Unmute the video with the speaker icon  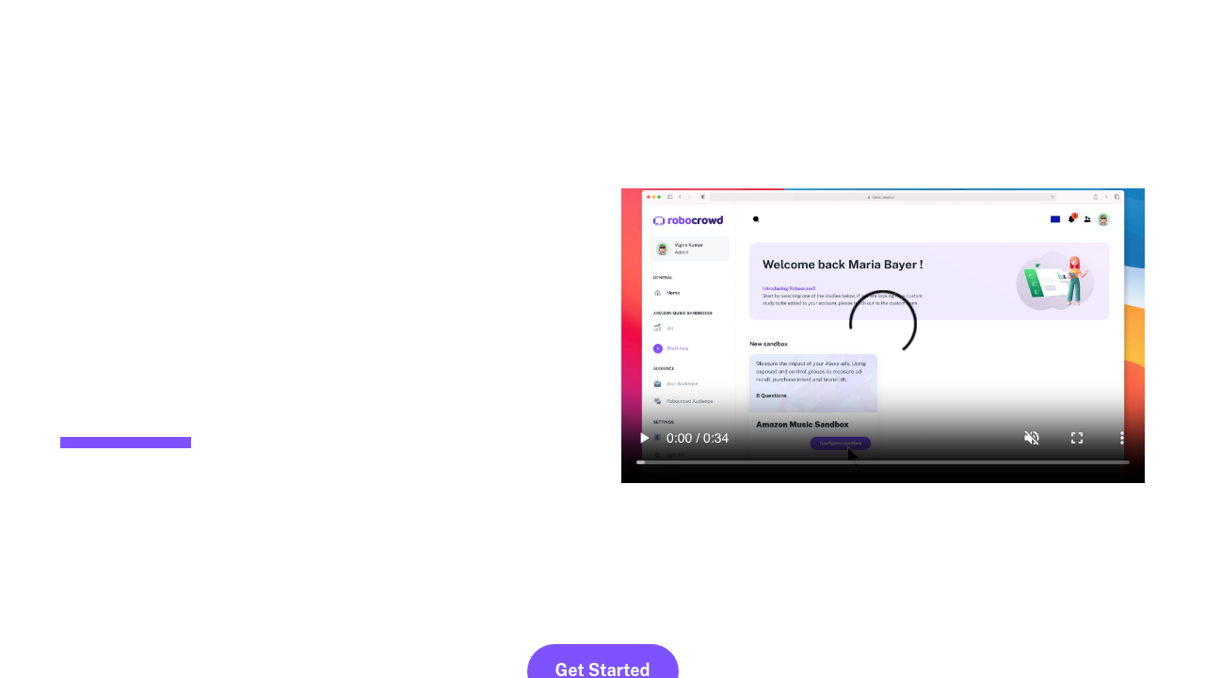click(x=1032, y=438)
